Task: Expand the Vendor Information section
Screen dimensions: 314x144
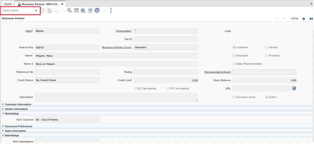Action: (x=157, y=109)
